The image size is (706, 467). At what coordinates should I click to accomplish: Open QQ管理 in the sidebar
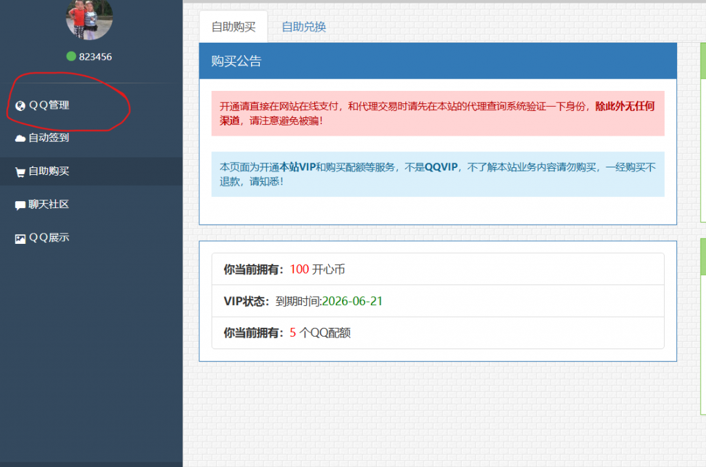click(49, 105)
